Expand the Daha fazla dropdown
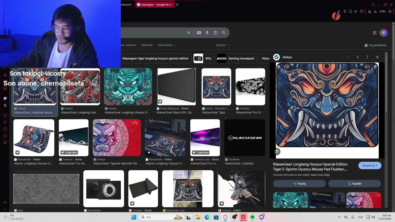Viewport: 395px width, 222px height. coord(166,45)
